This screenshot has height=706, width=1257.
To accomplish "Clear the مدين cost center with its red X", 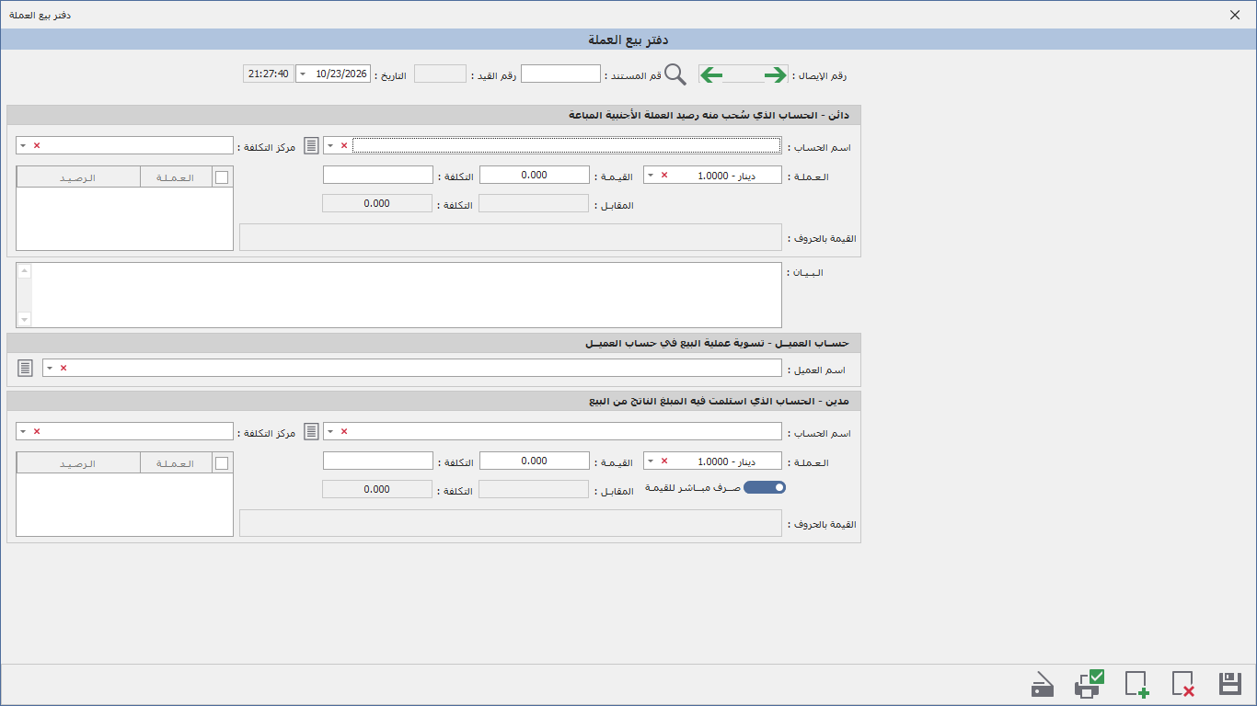I will (x=37, y=431).
